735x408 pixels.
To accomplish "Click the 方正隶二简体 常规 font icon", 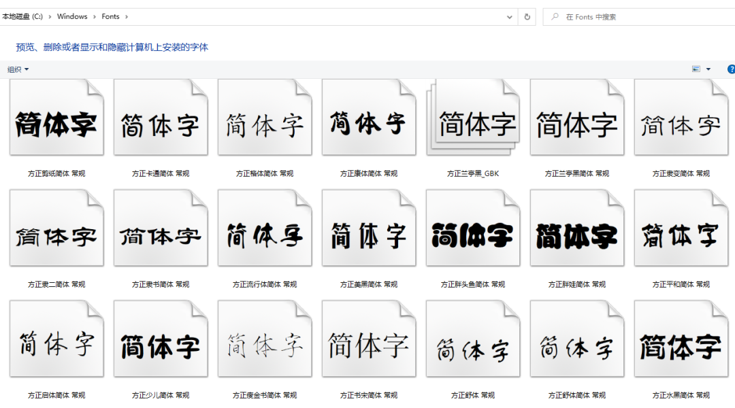I will click(x=56, y=228).
